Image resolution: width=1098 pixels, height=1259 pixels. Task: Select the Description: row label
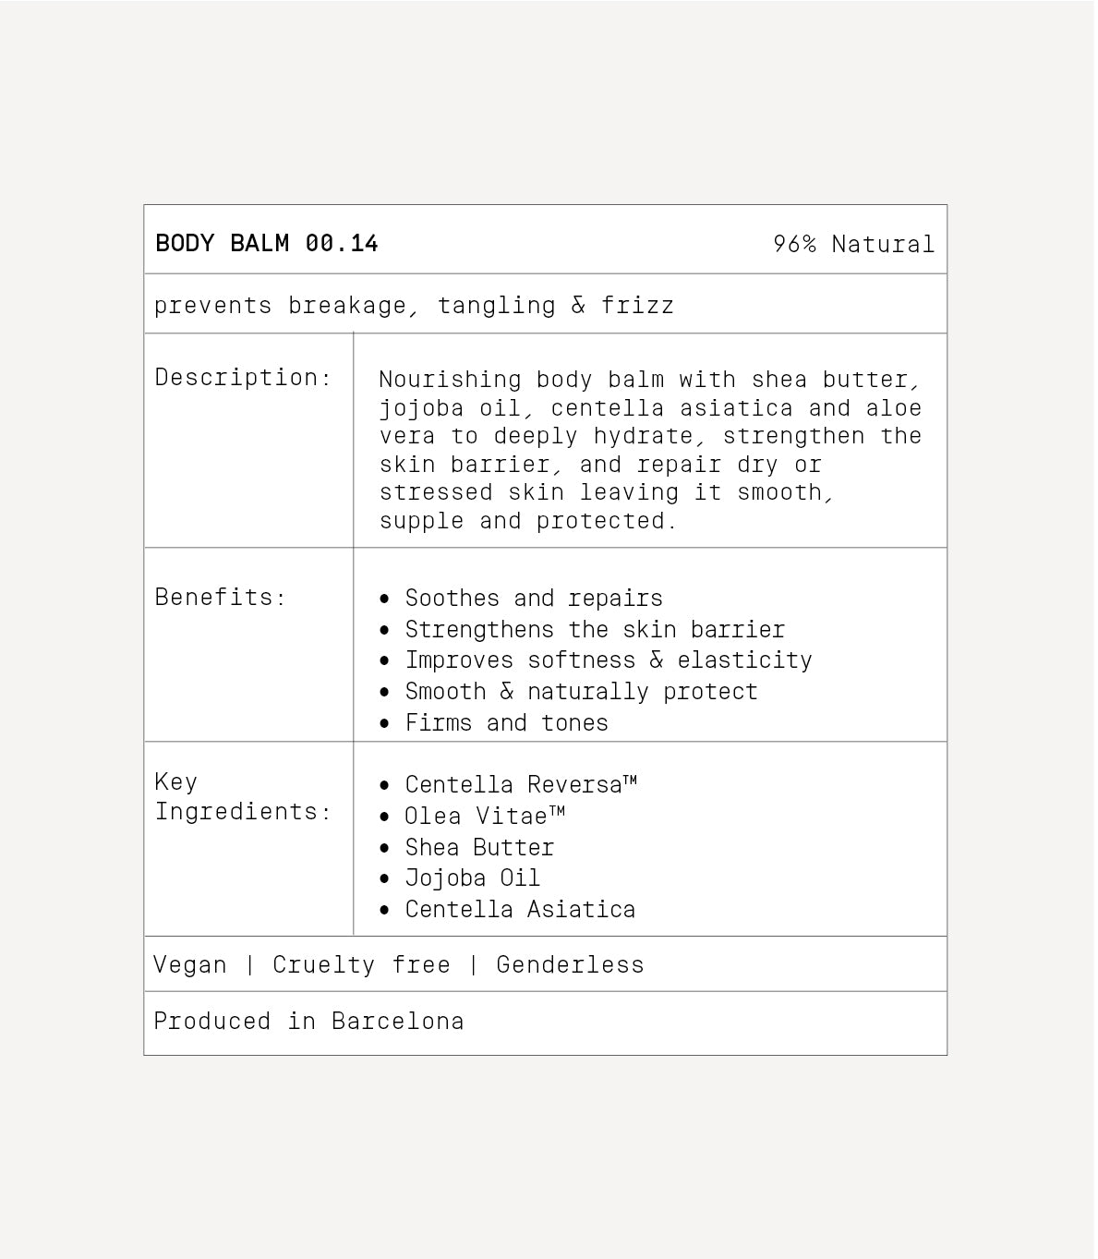click(243, 377)
